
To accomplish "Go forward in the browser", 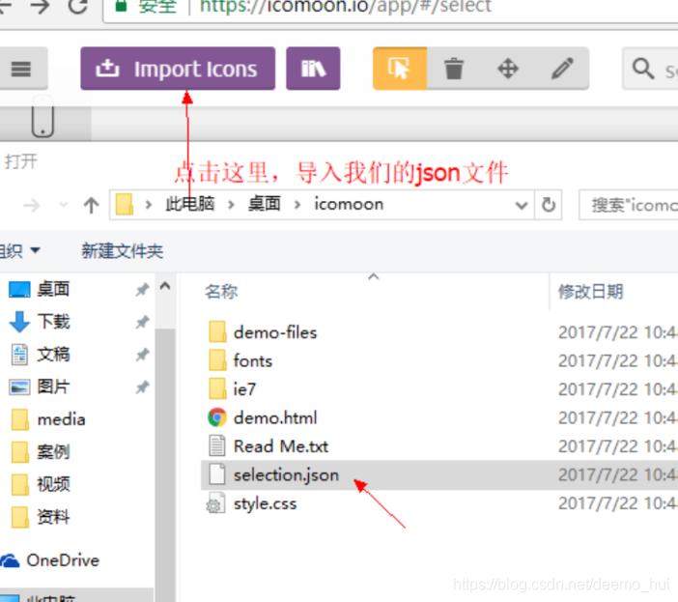I will point(41,6).
